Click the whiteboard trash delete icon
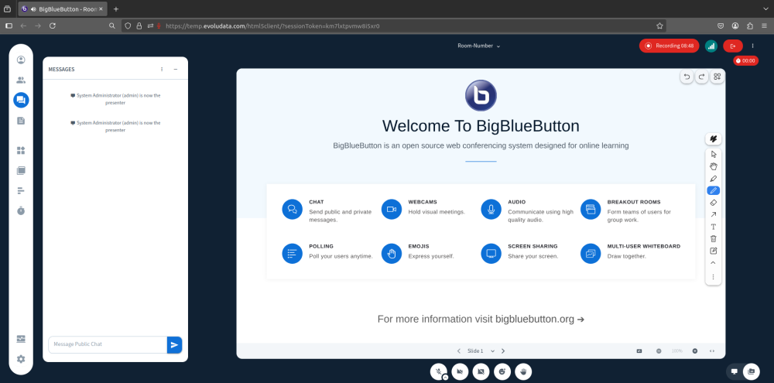The image size is (774, 383). [x=714, y=238]
